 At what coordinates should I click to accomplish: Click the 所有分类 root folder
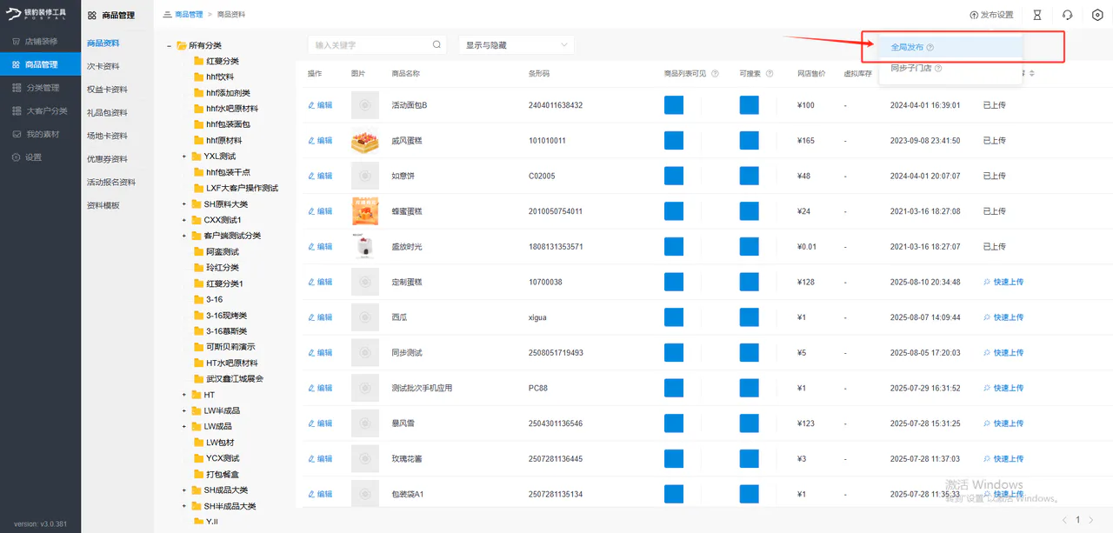[199, 45]
